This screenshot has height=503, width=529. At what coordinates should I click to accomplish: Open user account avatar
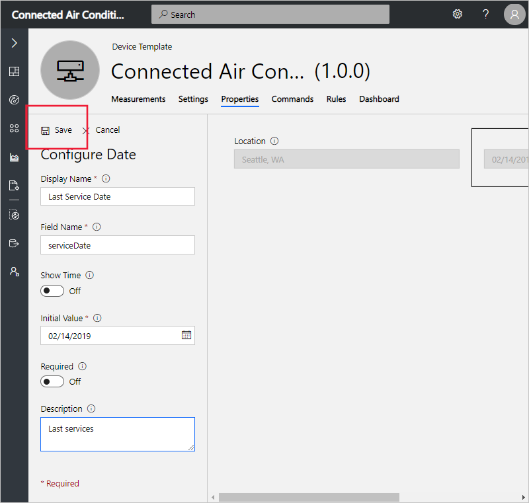(x=514, y=15)
